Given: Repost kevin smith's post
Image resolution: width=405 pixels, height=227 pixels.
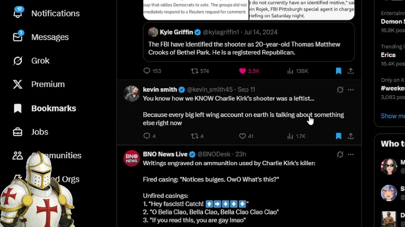Looking at the screenshot, I should pyautogui.click(x=195, y=136).
